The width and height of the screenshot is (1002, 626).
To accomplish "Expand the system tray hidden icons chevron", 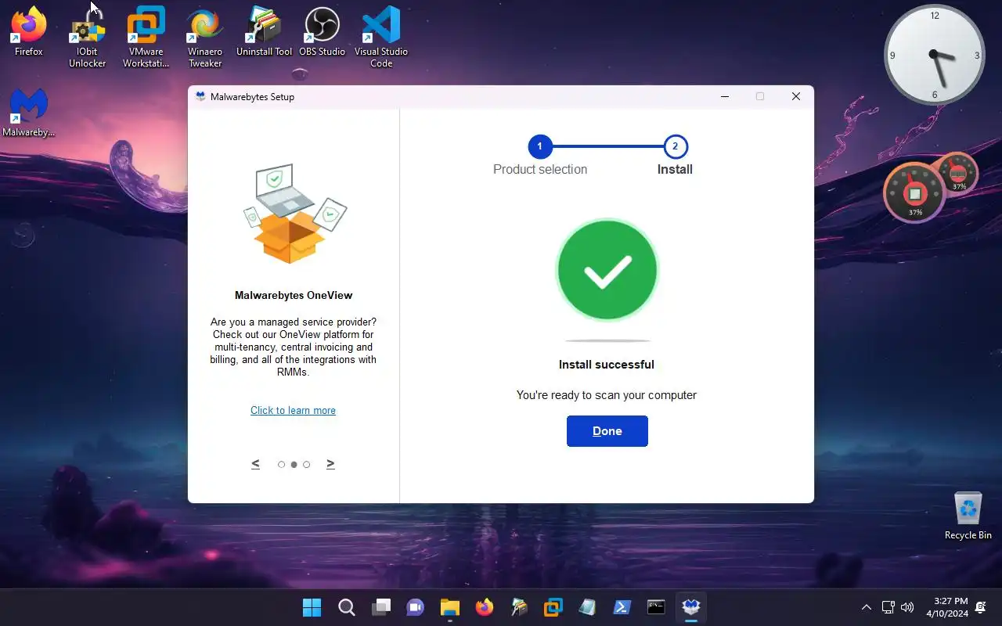I will tap(866, 607).
